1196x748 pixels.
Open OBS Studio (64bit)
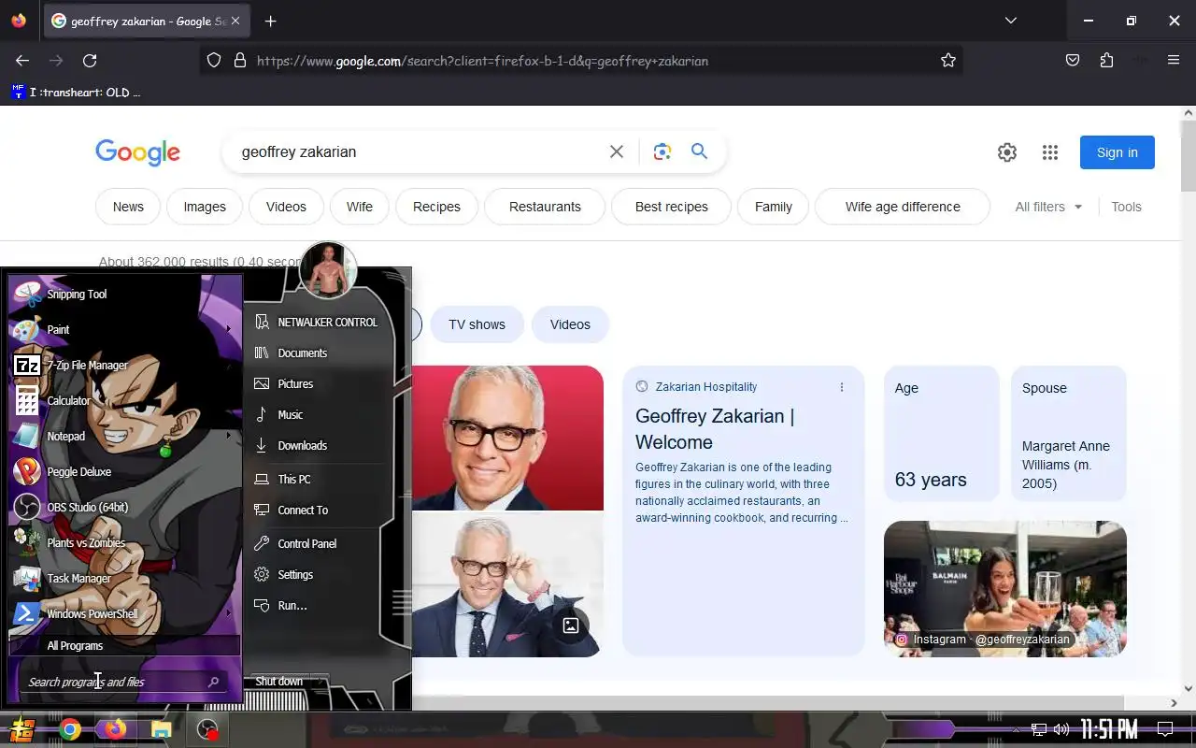click(x=124, y=507)
